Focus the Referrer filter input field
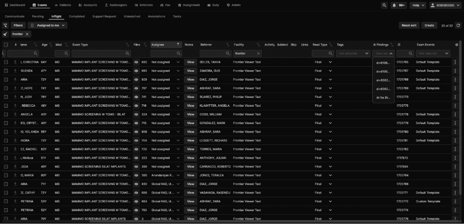Viewport: 464px width, 224px height. pos(215,53)
